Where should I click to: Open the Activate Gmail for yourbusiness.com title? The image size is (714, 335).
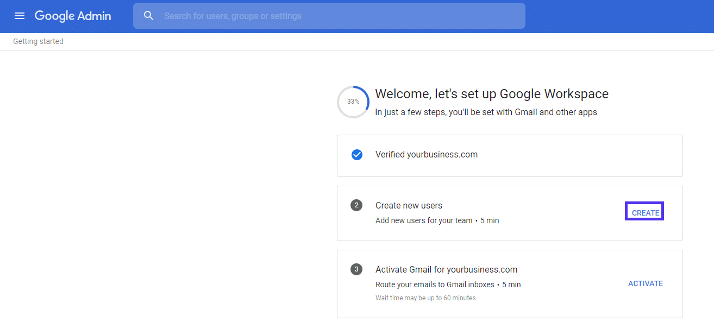pyautogui.click(x=446, y=269)
